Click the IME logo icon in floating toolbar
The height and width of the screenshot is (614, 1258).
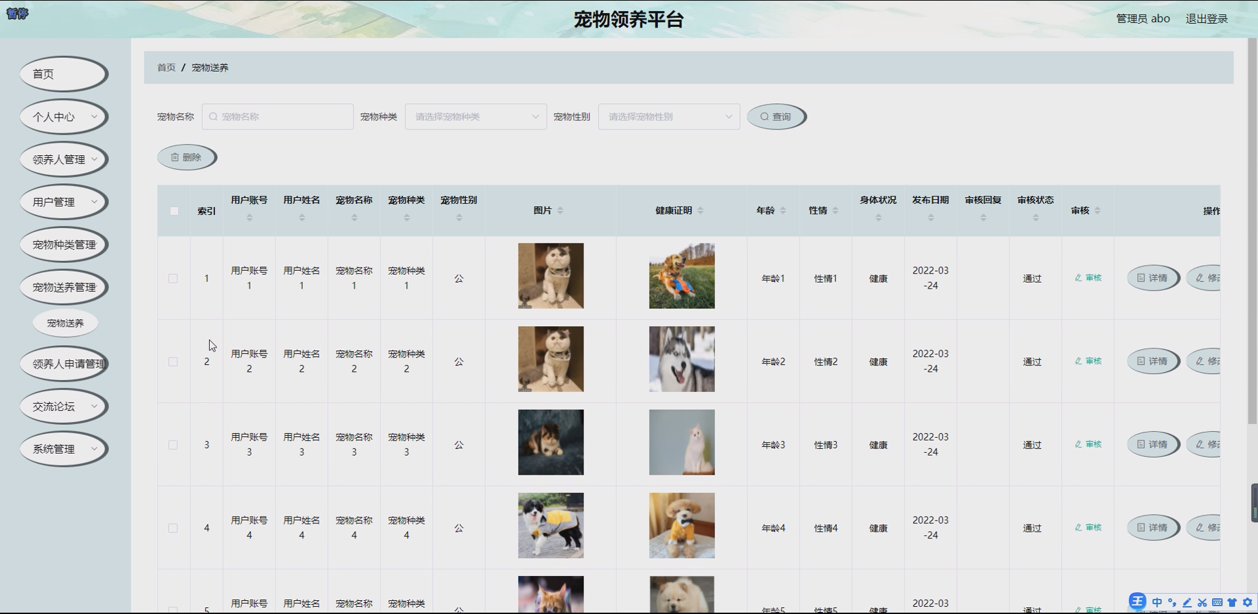1137,602
